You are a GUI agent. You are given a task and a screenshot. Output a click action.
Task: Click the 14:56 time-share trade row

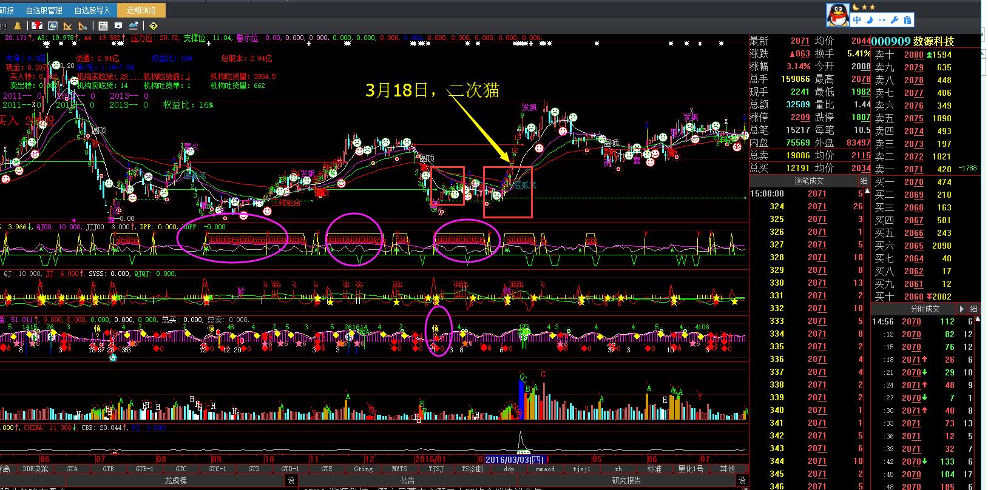(924, 321)
